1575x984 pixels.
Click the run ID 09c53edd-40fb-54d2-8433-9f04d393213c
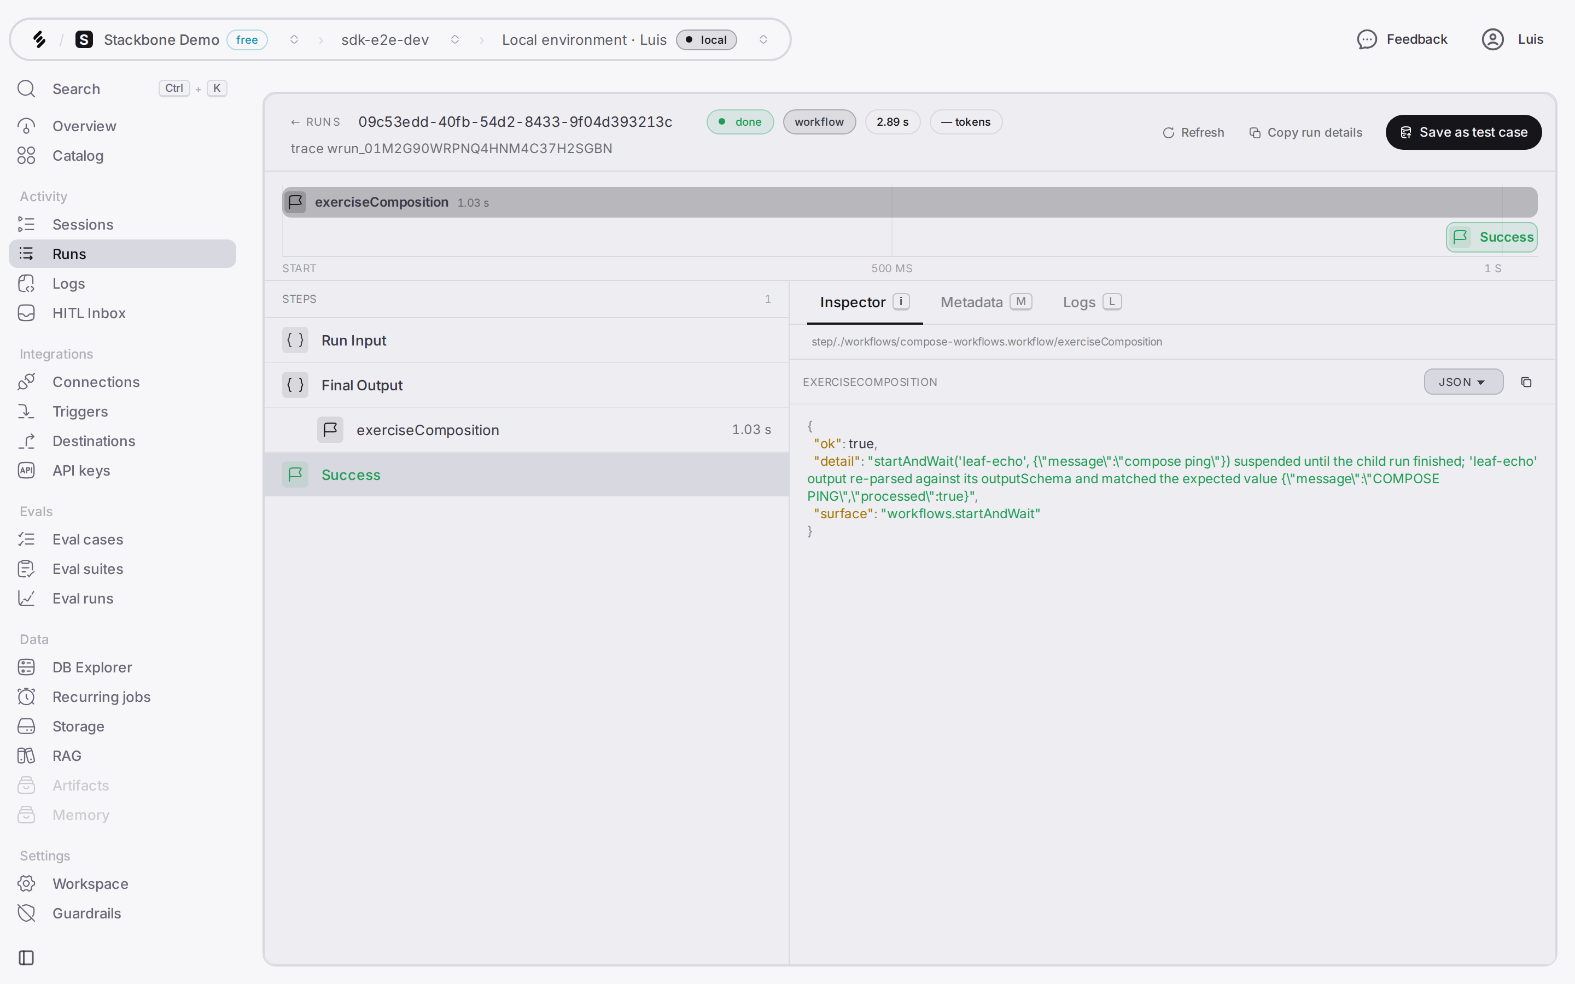pyautogui.click(x=515, y=122)
